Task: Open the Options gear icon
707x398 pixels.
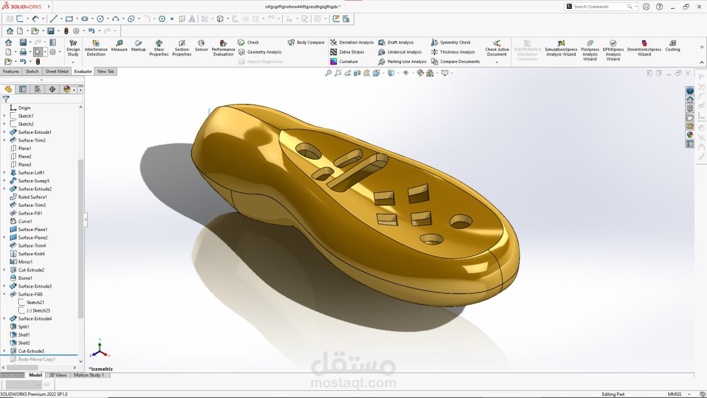Action: click(x=77, y=31)
